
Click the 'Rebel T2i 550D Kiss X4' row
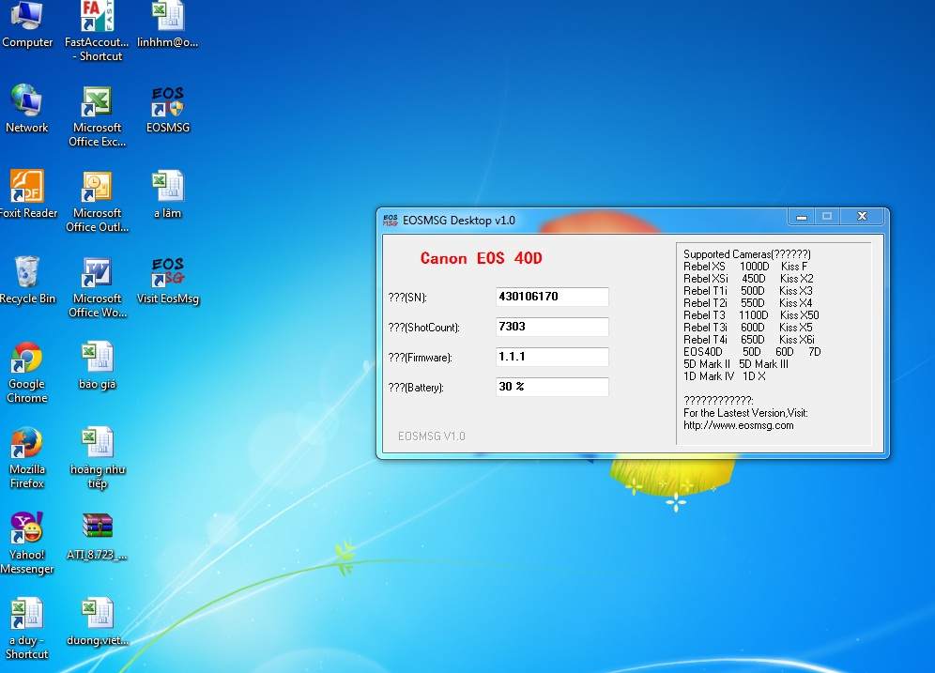click(748, 303)
